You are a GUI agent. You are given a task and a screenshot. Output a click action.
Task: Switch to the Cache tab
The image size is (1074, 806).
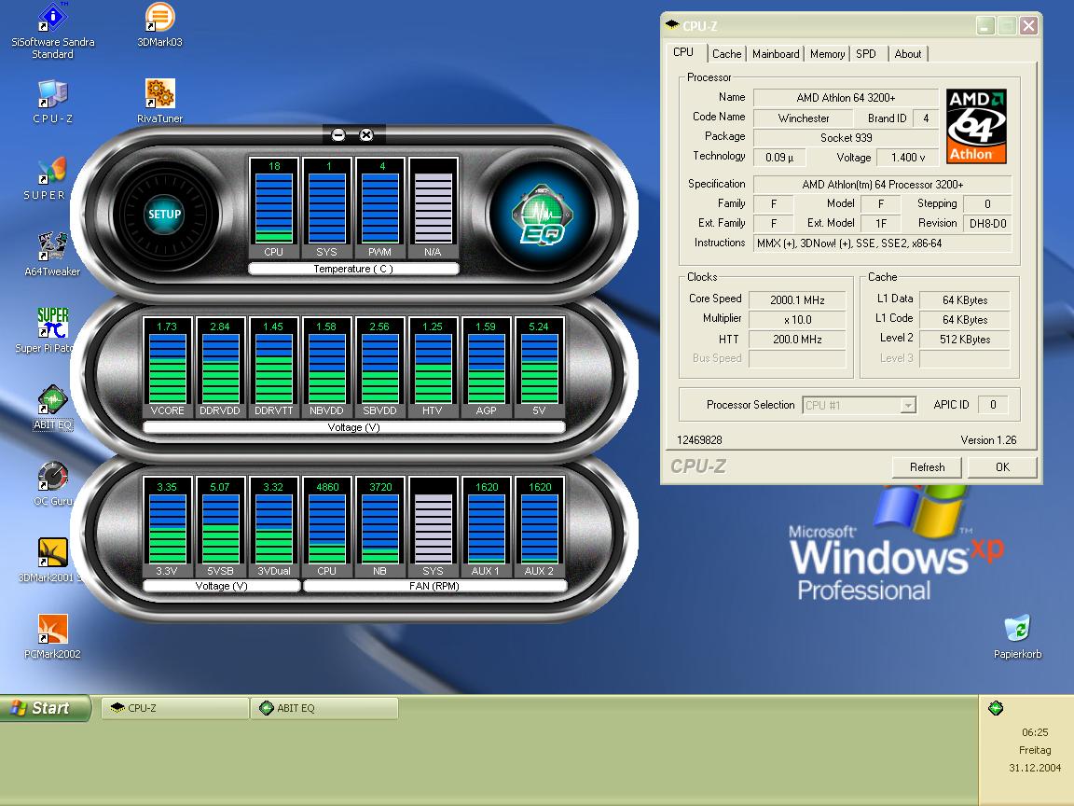(726, 54)
